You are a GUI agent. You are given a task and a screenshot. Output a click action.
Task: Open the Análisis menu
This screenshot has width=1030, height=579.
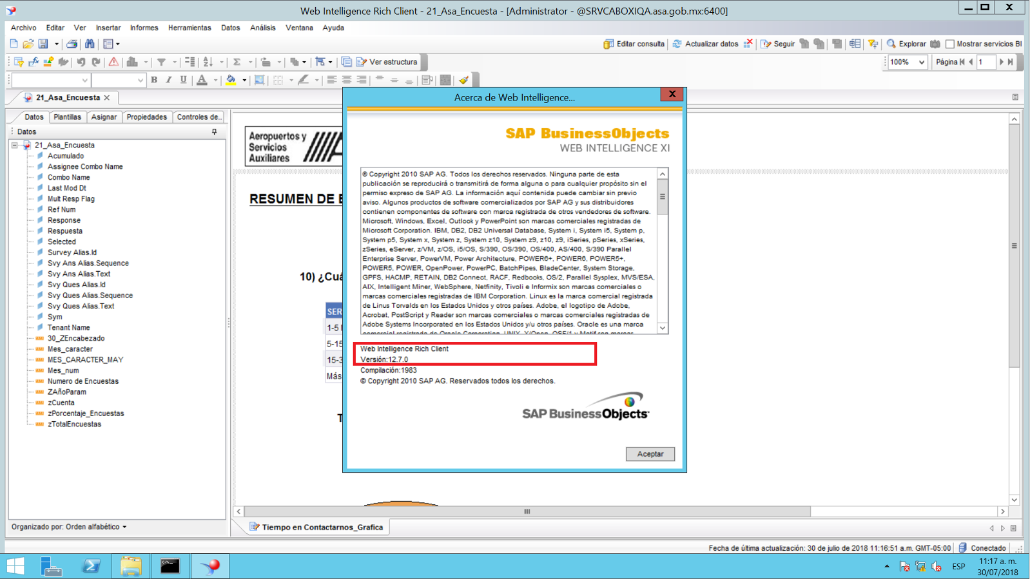click(262, 28)
